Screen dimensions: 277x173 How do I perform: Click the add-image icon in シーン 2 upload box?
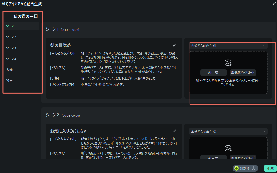pos(228,148)
